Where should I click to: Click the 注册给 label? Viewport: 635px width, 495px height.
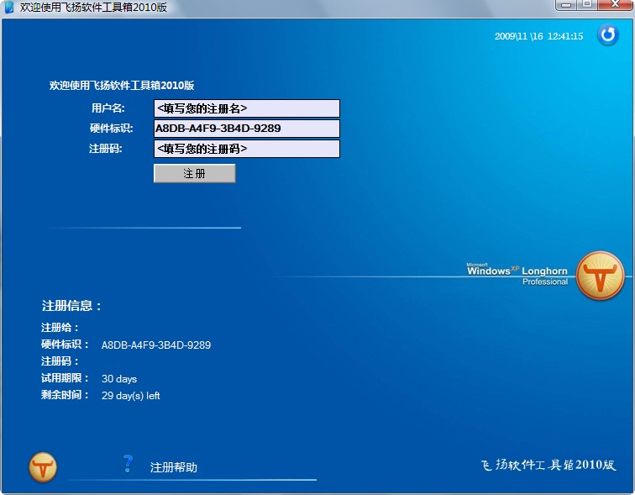click(60, 327)
